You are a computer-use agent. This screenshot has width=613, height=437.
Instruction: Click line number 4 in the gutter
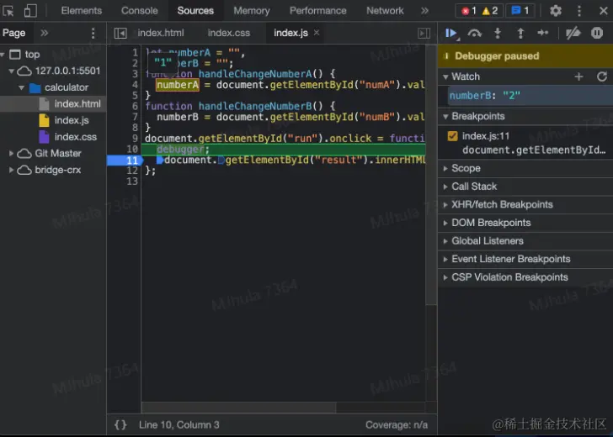(135, 85)
